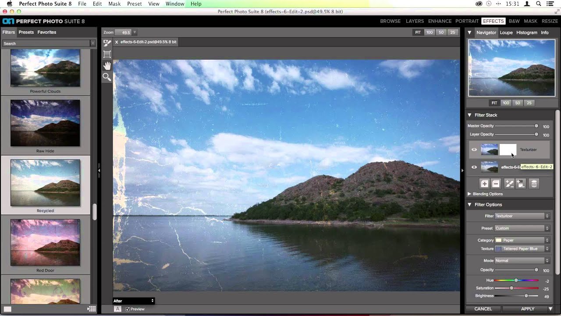Click the add masking brush icon
This screenshot has height=316, width=561.
tap(509, 184)
